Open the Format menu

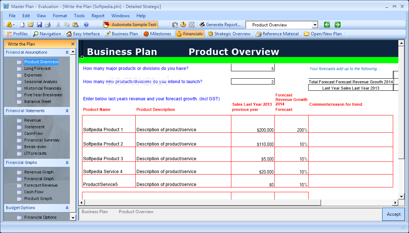60,16
